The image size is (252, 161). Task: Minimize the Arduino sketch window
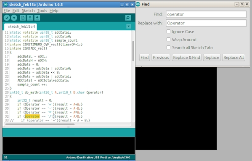point(122,5)
